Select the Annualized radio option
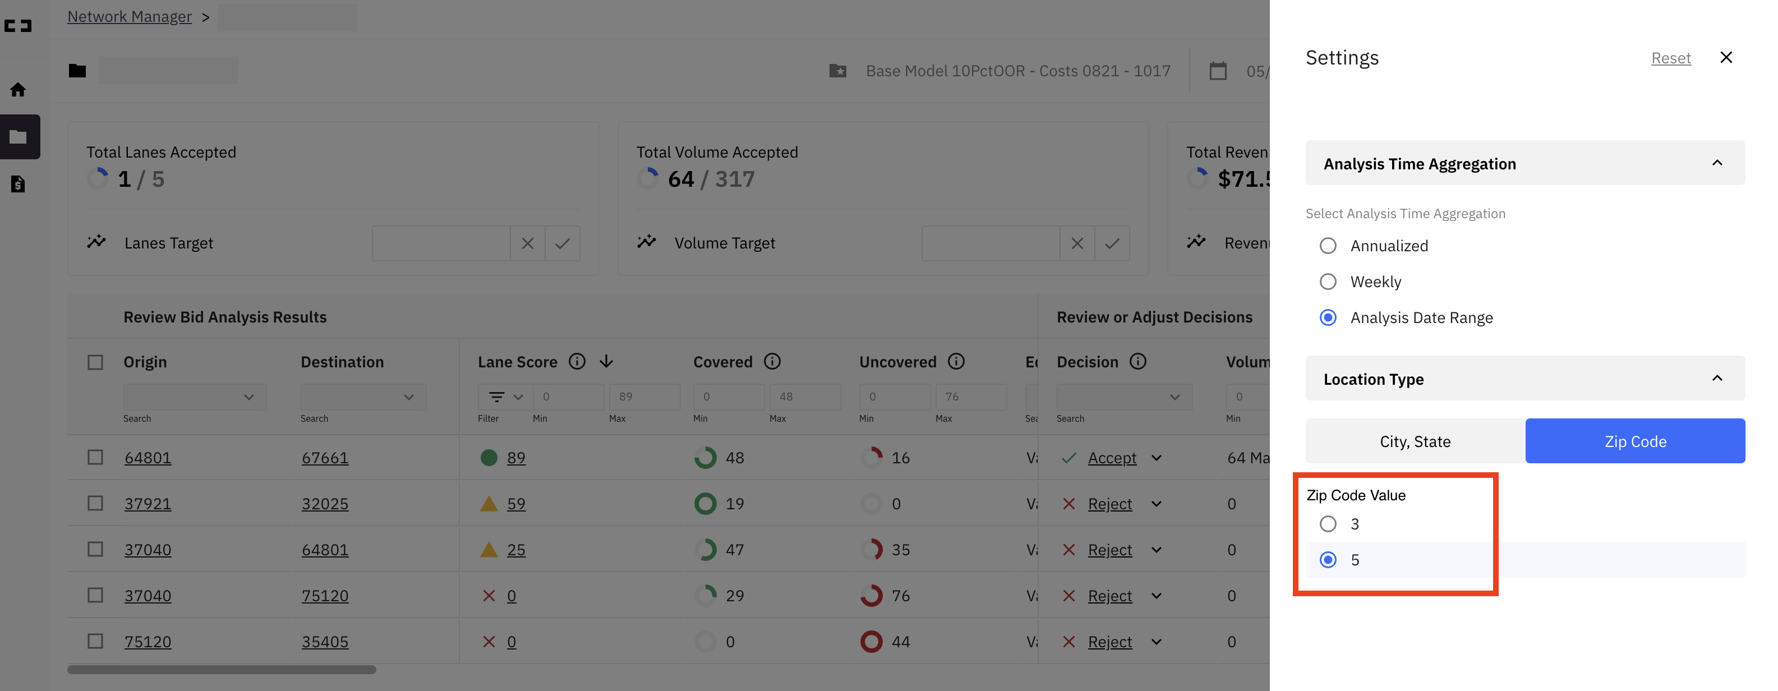 point(1328,246)
